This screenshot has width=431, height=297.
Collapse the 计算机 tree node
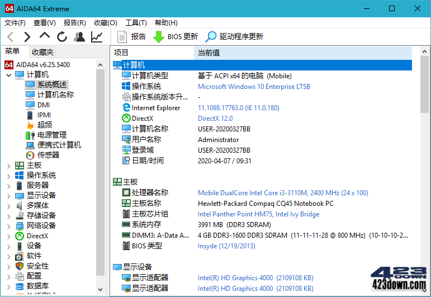(9, 75)
